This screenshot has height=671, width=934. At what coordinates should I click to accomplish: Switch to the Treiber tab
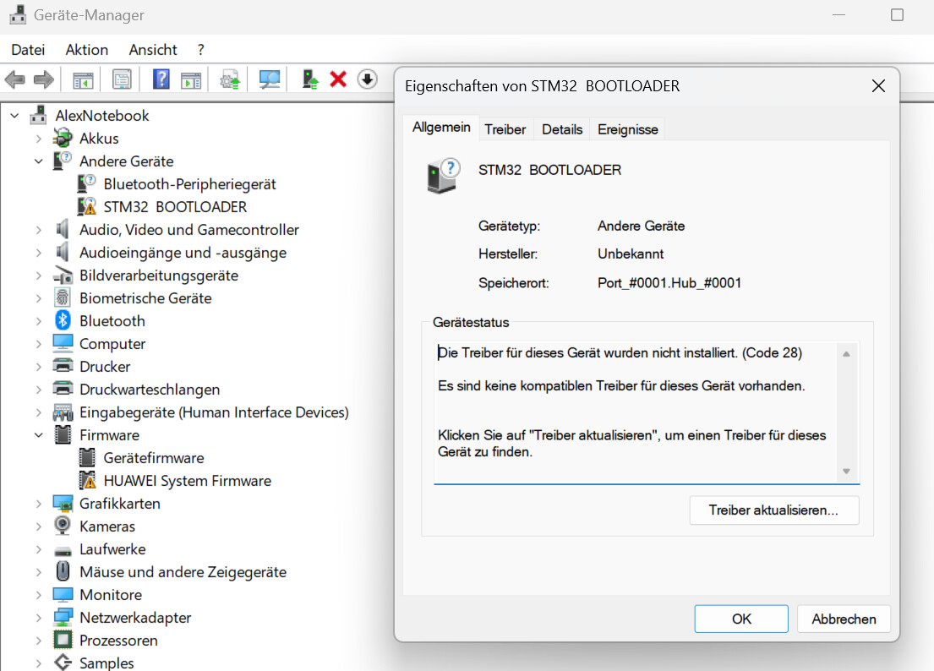tap(505, 128)
